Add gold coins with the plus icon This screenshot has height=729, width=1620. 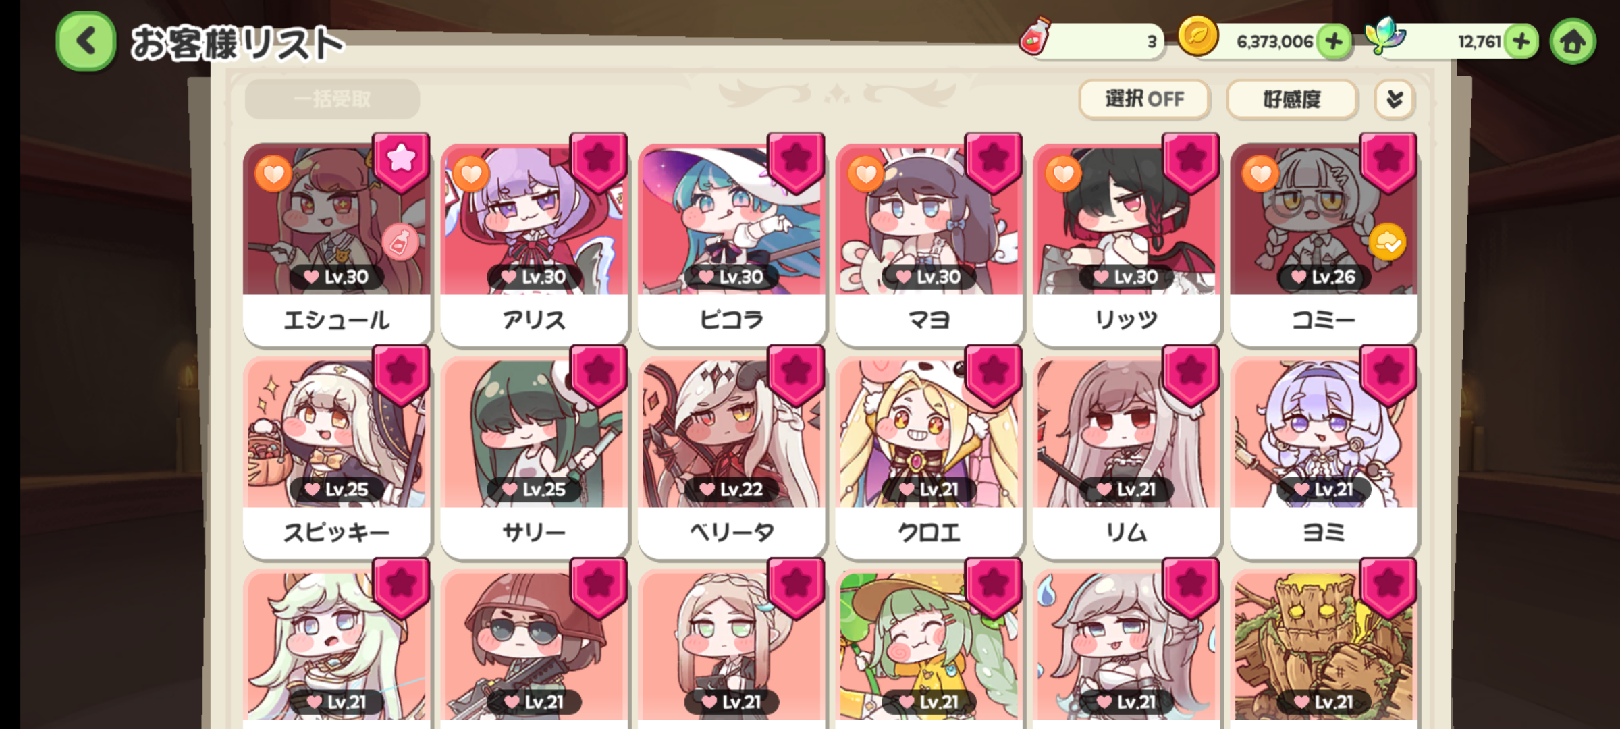click(1334, 42)
